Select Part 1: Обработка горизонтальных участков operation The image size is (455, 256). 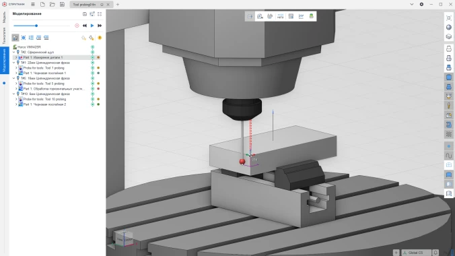[54, 89]
